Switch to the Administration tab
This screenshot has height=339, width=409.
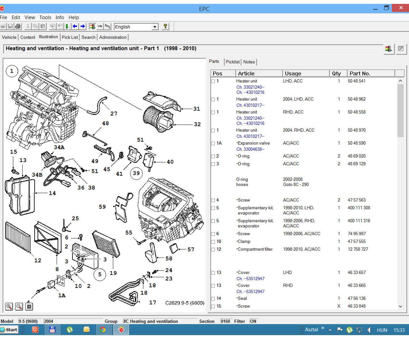113,37
